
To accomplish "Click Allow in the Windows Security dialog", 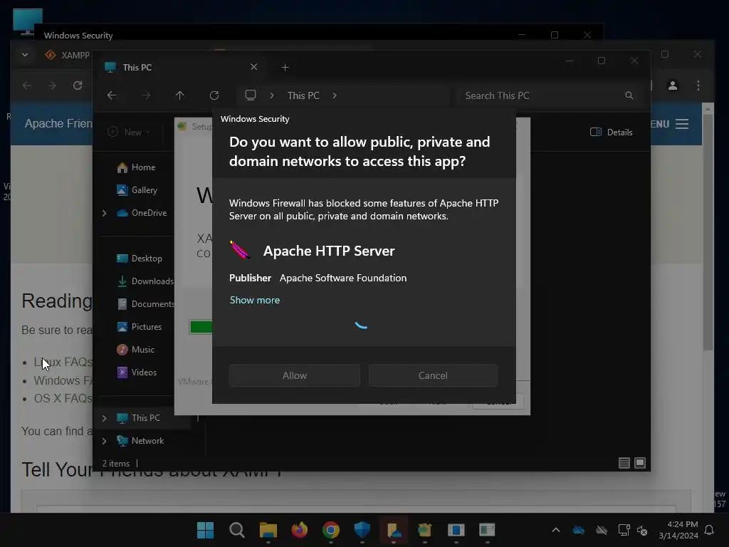I will tap(294, 375).
